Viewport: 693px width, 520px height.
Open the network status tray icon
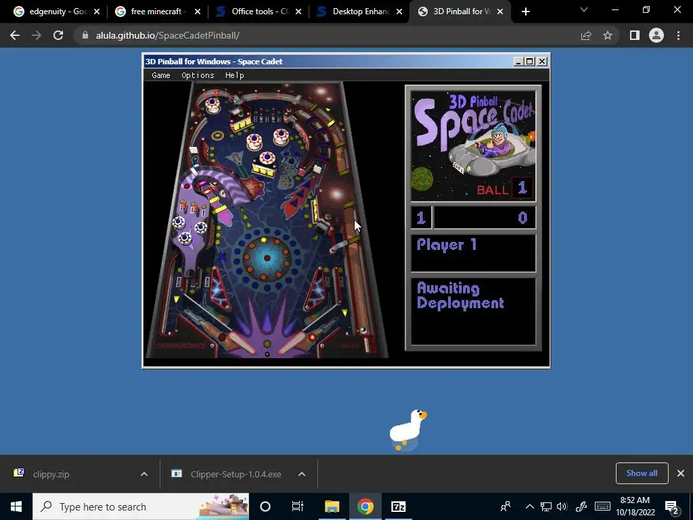coord(546,506)
